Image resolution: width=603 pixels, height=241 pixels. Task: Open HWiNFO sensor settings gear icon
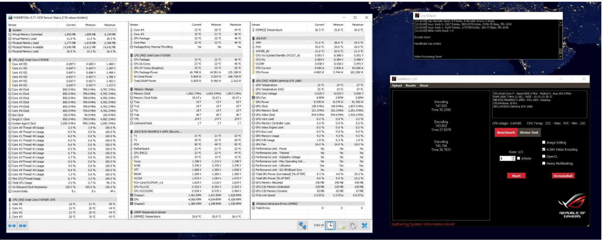coord(353,226)
